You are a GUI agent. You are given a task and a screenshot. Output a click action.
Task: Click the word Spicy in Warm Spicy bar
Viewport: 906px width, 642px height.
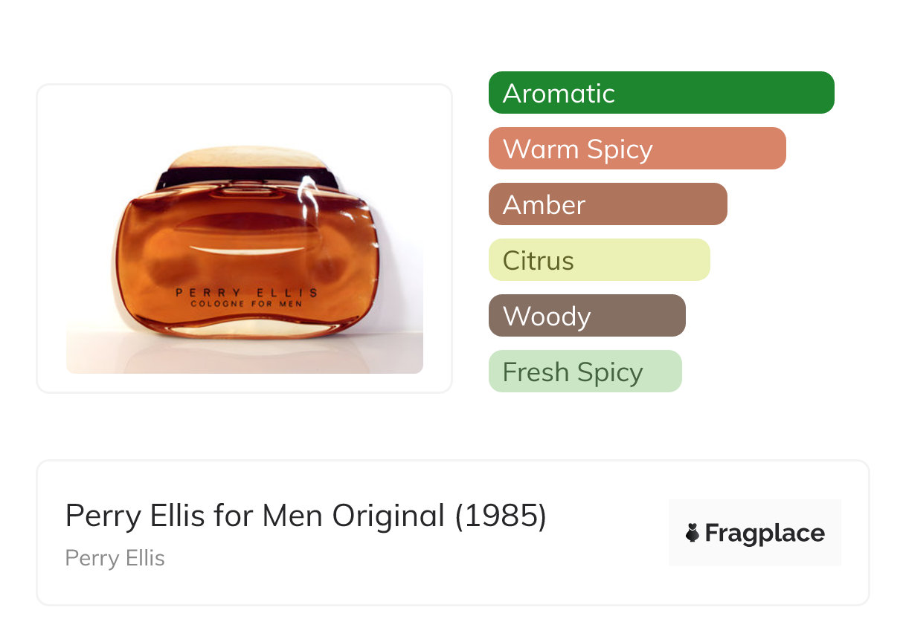pos(619,149)
